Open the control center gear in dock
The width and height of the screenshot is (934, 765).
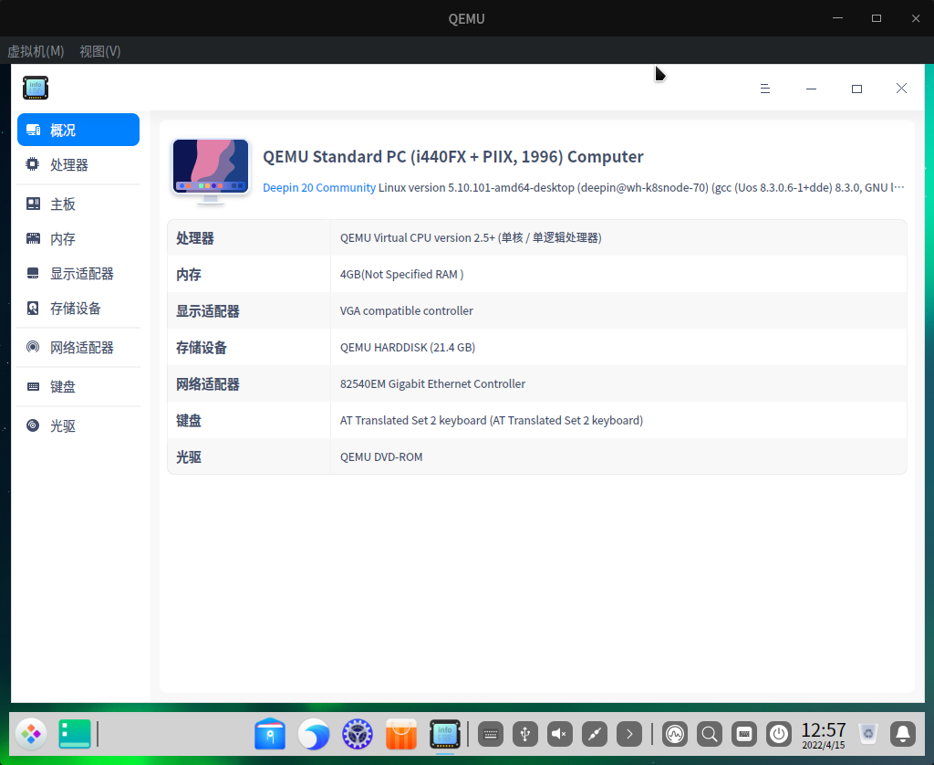[358, 733]
